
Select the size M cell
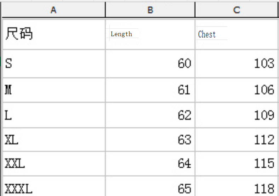(x=54, y=90)
